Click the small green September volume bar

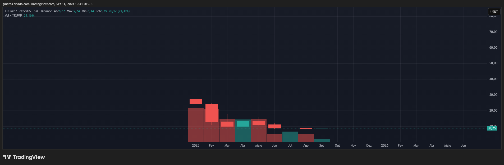pos(322,141)
